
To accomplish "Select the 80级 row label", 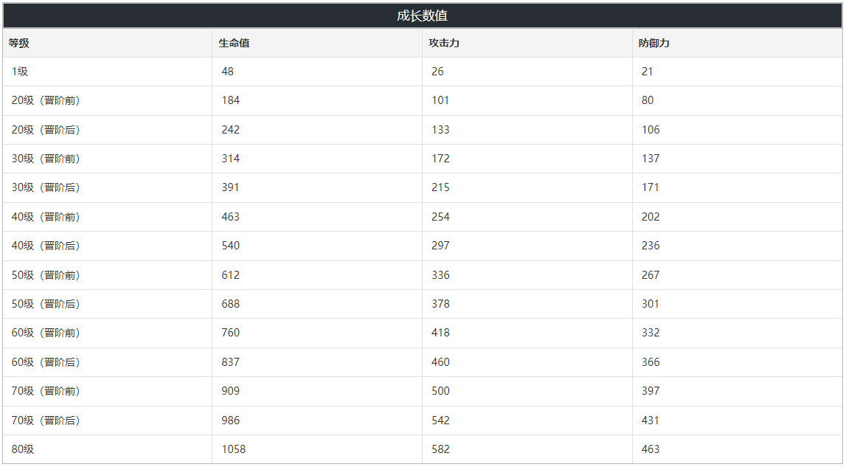I will click(23, 449).
